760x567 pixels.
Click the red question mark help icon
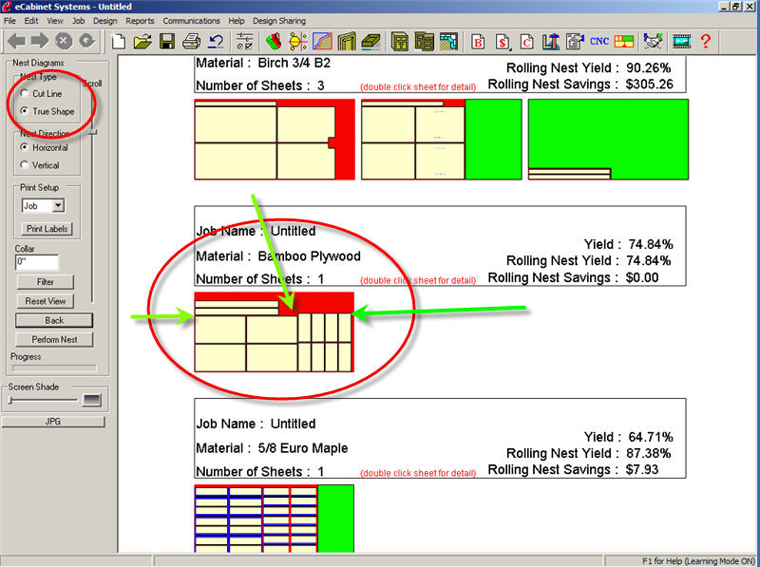click(706, 42)
